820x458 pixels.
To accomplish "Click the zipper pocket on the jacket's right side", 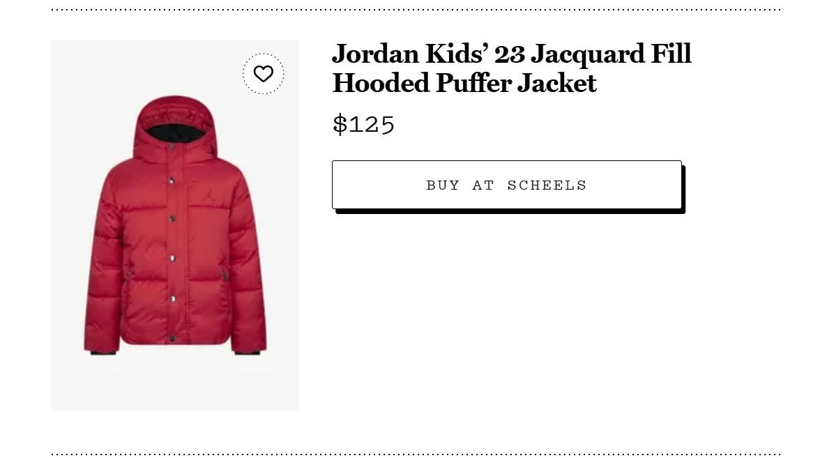I will (224, 275).
